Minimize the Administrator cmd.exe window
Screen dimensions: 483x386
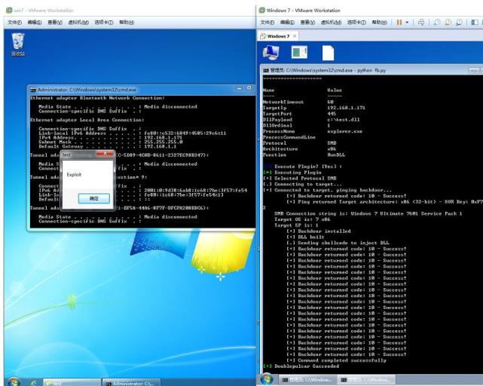click(x=239, y=88)
